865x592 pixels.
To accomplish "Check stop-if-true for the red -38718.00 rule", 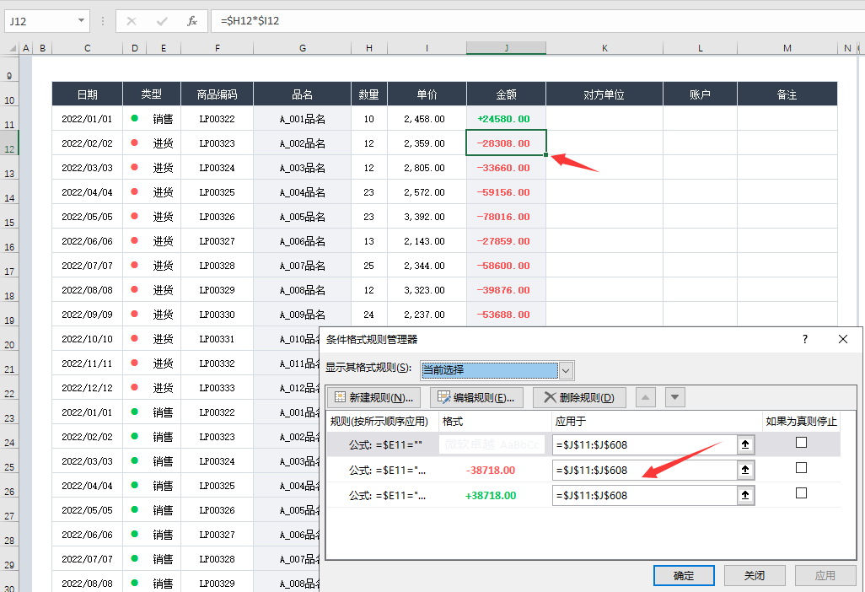I will (x=801, y=468).
